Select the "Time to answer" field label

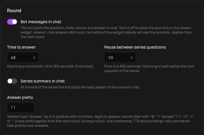[x=21, y=47]
